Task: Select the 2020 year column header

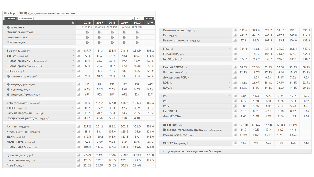Action: pos(137,23)
